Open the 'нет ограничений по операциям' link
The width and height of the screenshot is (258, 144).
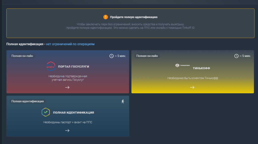tap(70, 44)
